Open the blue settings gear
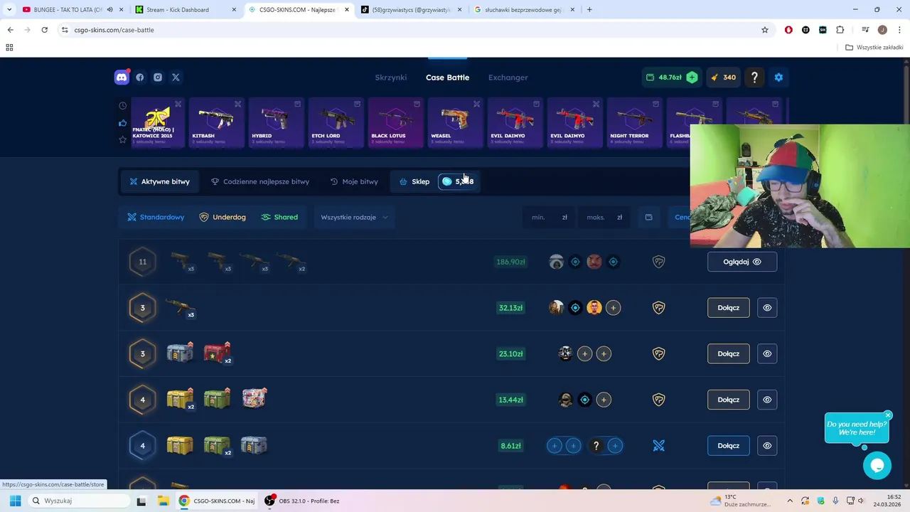 [x=778, y=78]
